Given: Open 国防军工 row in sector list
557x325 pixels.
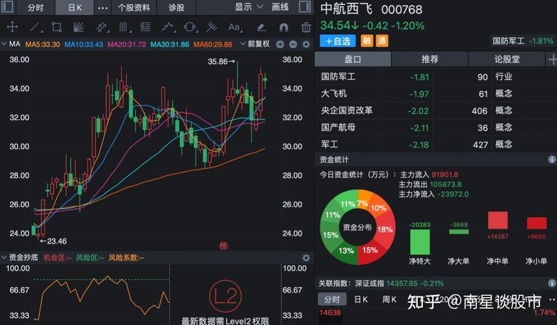Looking at the screenshot, I should click(436, 76).
